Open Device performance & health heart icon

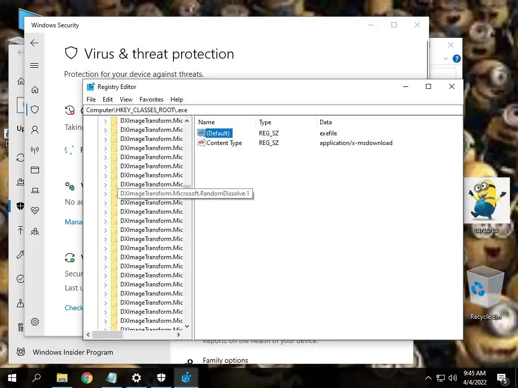pyautogui.click(x=35, y=210)
